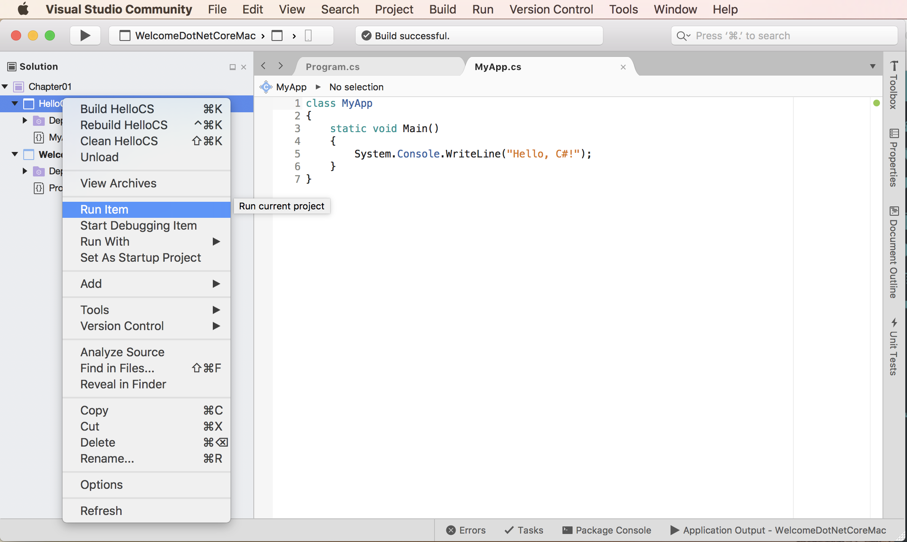Show the Tasks pad
The width and height of the screenshot is (907, 542).
[x=524, y=530]
